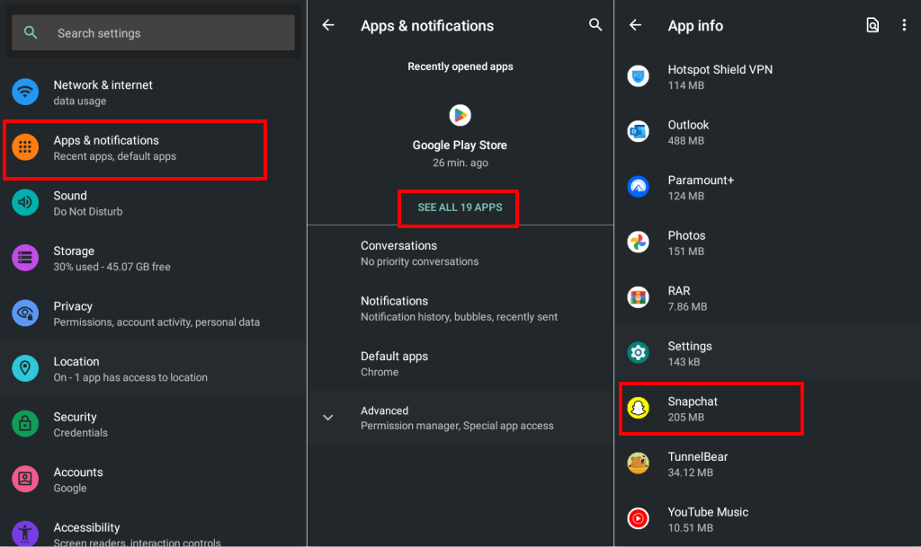Expand the Advanced section chevron

click(x=328, y=418)
